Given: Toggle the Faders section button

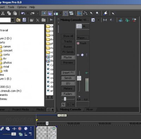Looking at the screenshot, I should tap(68, 94).
